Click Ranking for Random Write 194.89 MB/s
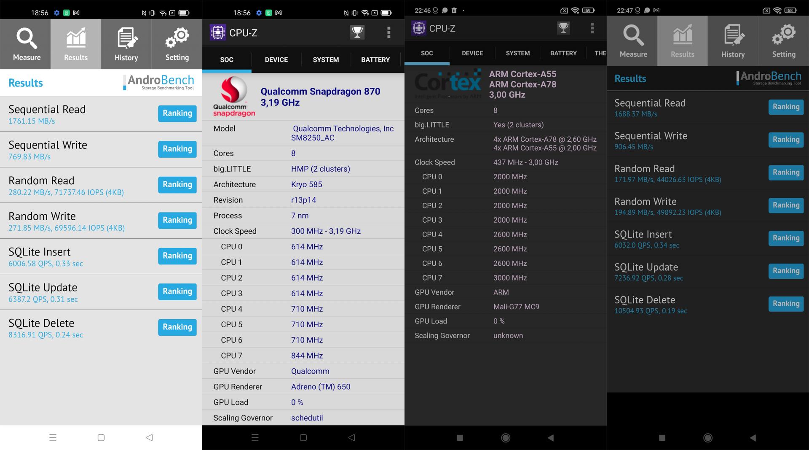 (786, 205)
